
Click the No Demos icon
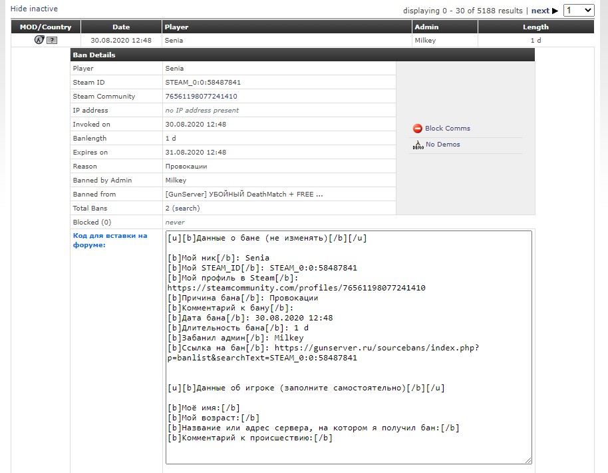click(x=418, y=145)
